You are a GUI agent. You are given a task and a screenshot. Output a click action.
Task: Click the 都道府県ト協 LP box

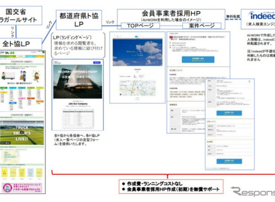point(79,20)
